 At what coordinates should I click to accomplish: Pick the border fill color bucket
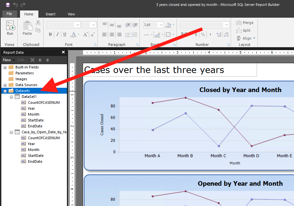pyautogui.click(x=168, y=25)
